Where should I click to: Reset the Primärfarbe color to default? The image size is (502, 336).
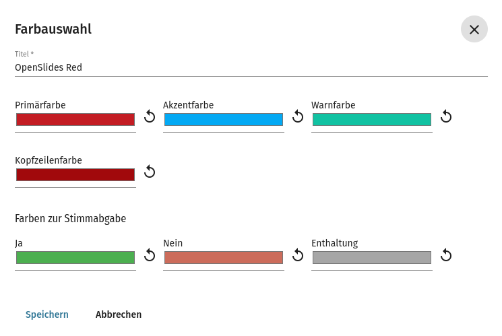tap(150, 117)
